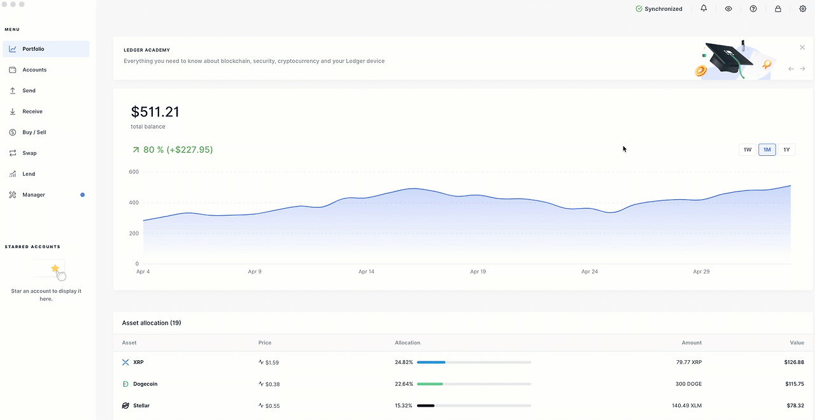Go to previous banner slide arrow

791,69
